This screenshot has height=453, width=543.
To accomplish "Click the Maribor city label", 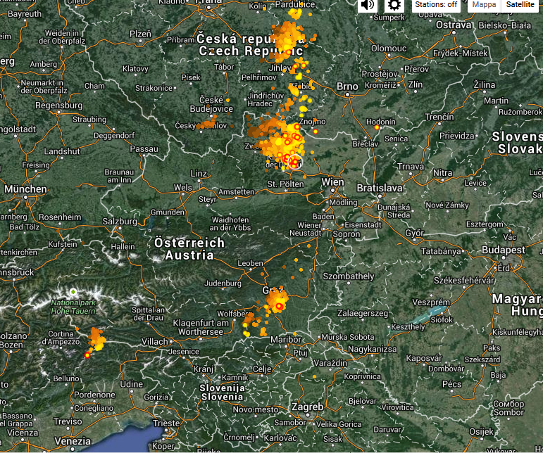I will (x=286, y=340).
